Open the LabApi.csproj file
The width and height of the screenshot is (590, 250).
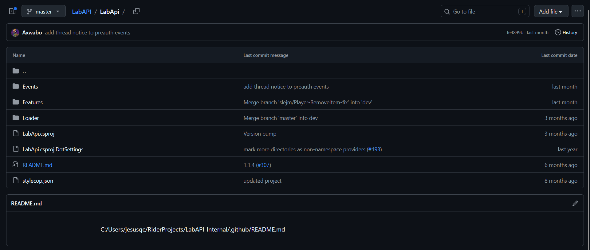point(38,134)
